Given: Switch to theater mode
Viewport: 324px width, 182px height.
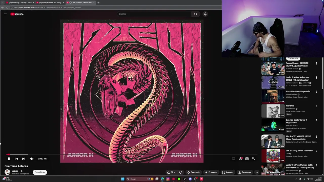Looking at the screenshot, I should coord(247,159).
